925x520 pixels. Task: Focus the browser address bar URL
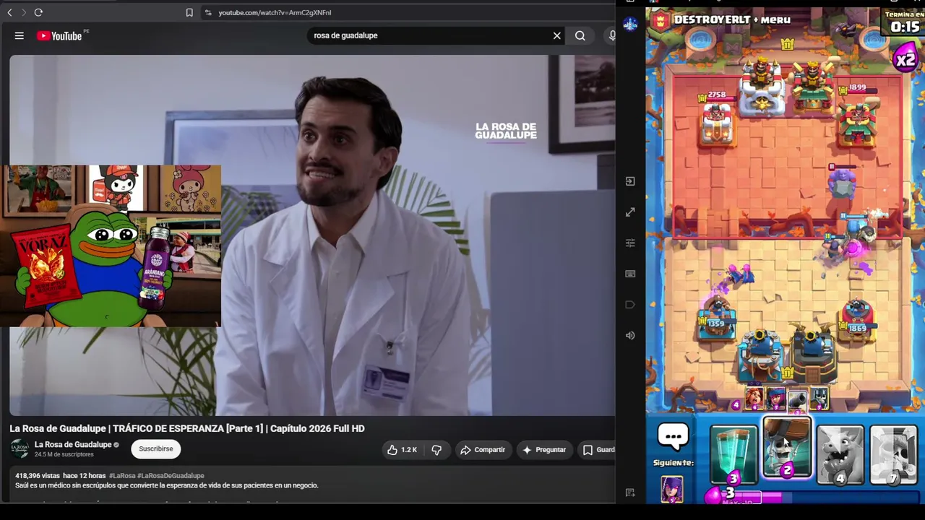275,12
